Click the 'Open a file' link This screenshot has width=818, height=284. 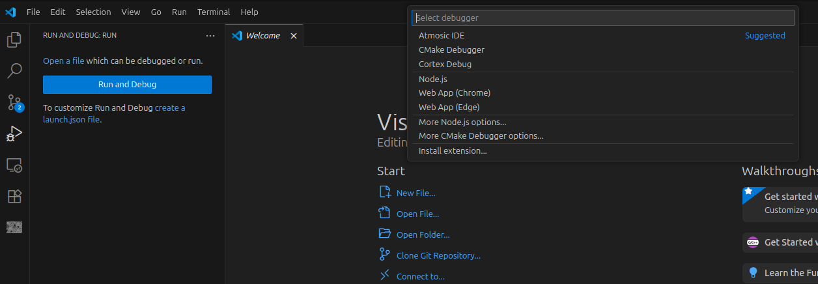pos(63,61)
